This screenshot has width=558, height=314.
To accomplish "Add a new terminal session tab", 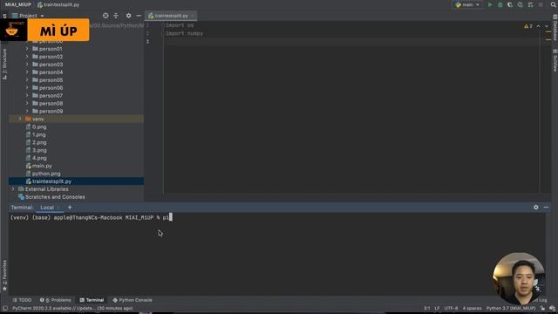I will [70, 208].
